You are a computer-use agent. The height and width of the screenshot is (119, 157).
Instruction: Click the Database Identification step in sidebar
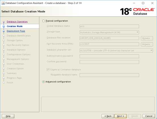click(x=19, y=36)
